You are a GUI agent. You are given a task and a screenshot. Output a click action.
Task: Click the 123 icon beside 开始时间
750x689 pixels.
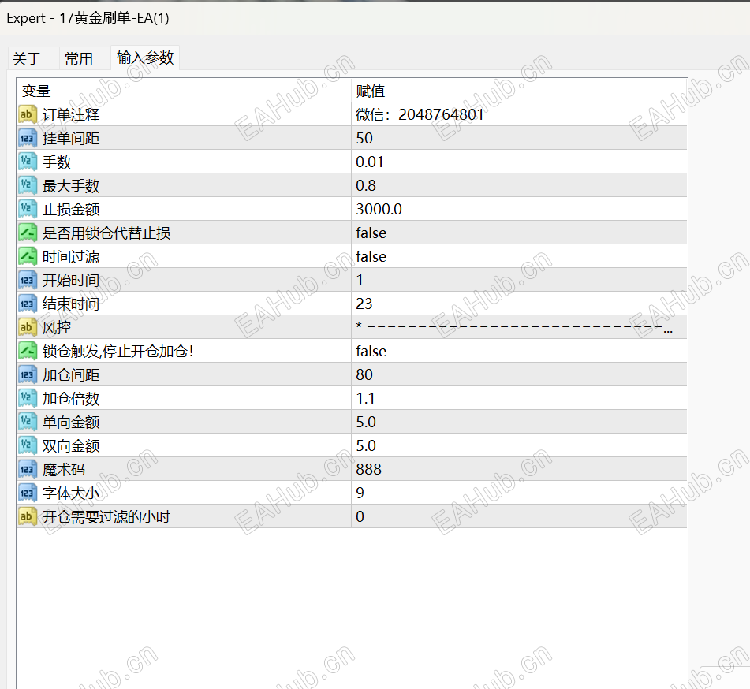click(28, 280)
